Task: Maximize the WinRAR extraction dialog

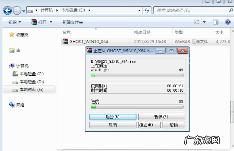Action: (171, 51)
